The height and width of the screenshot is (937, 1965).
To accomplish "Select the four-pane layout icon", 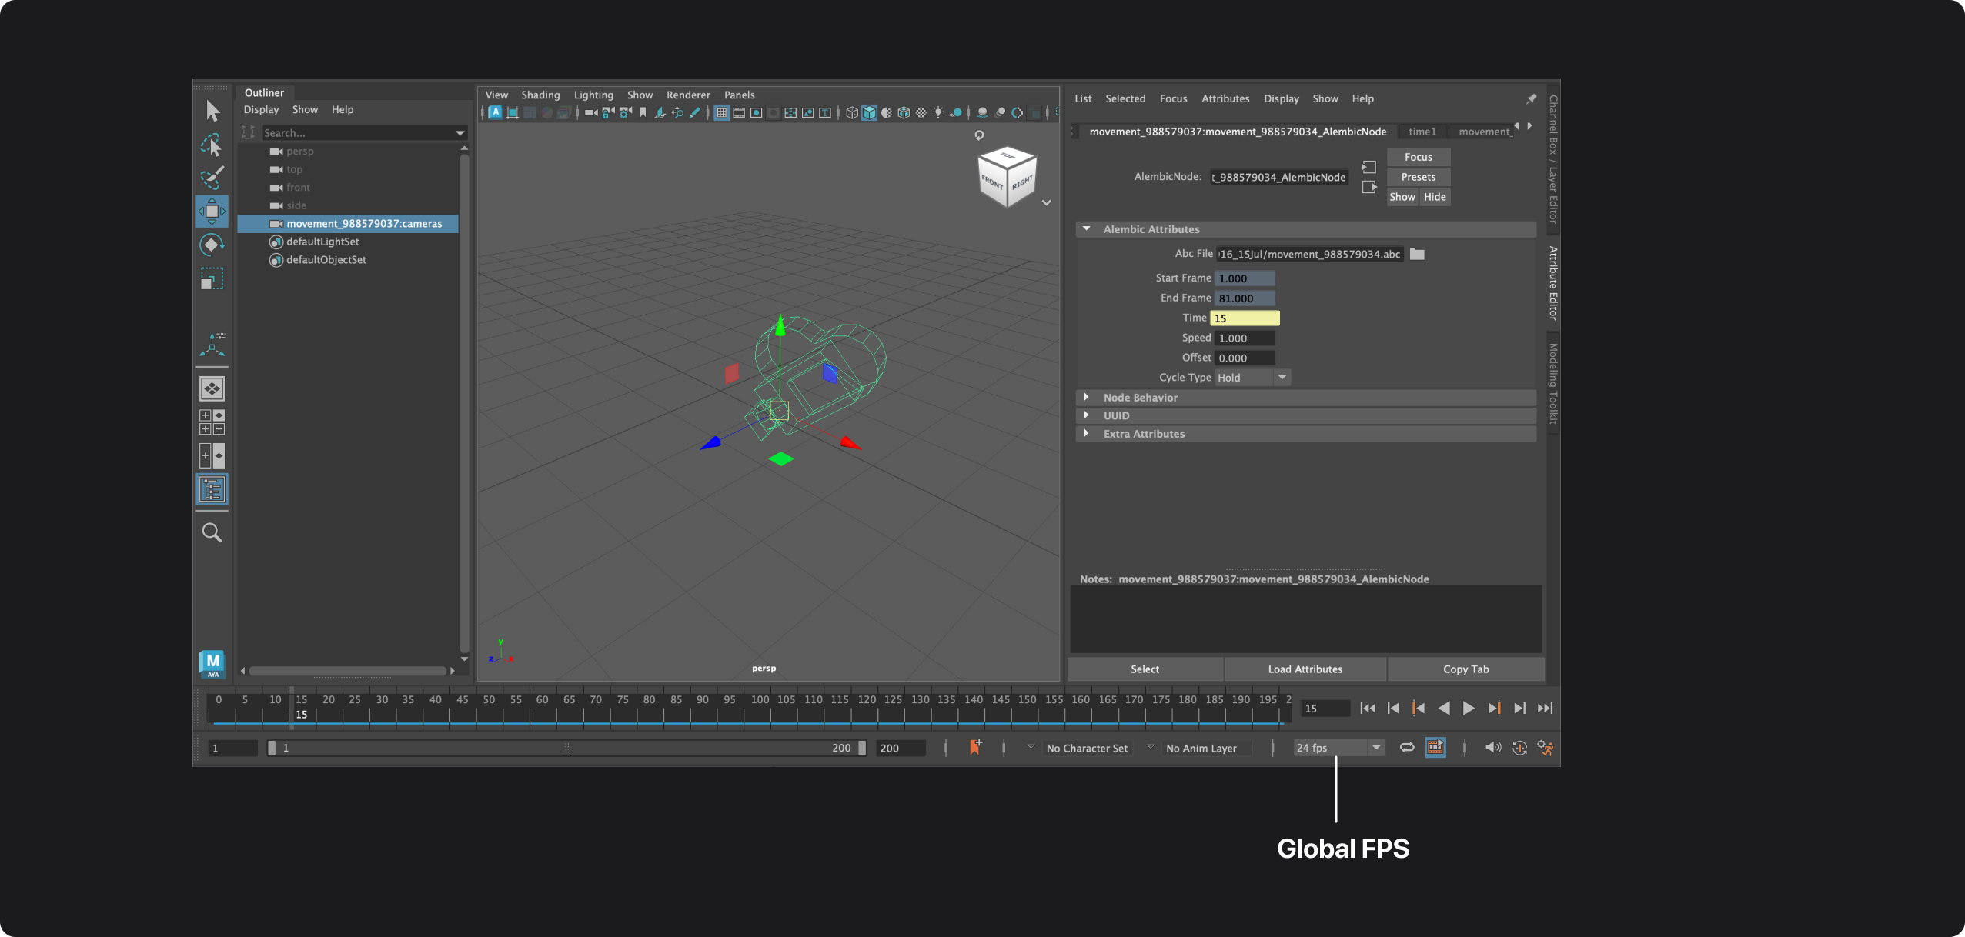I will (x=212, y=422).
